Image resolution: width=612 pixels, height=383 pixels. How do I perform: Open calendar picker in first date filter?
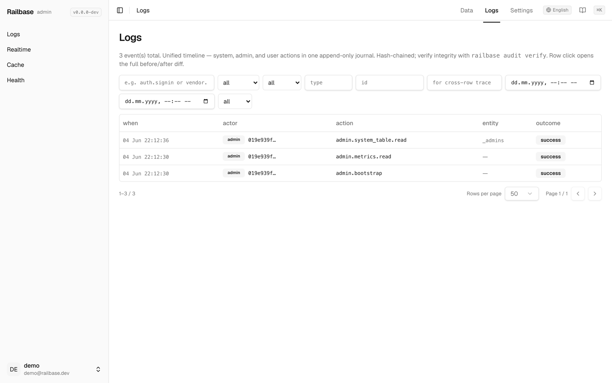click(592, 83)
